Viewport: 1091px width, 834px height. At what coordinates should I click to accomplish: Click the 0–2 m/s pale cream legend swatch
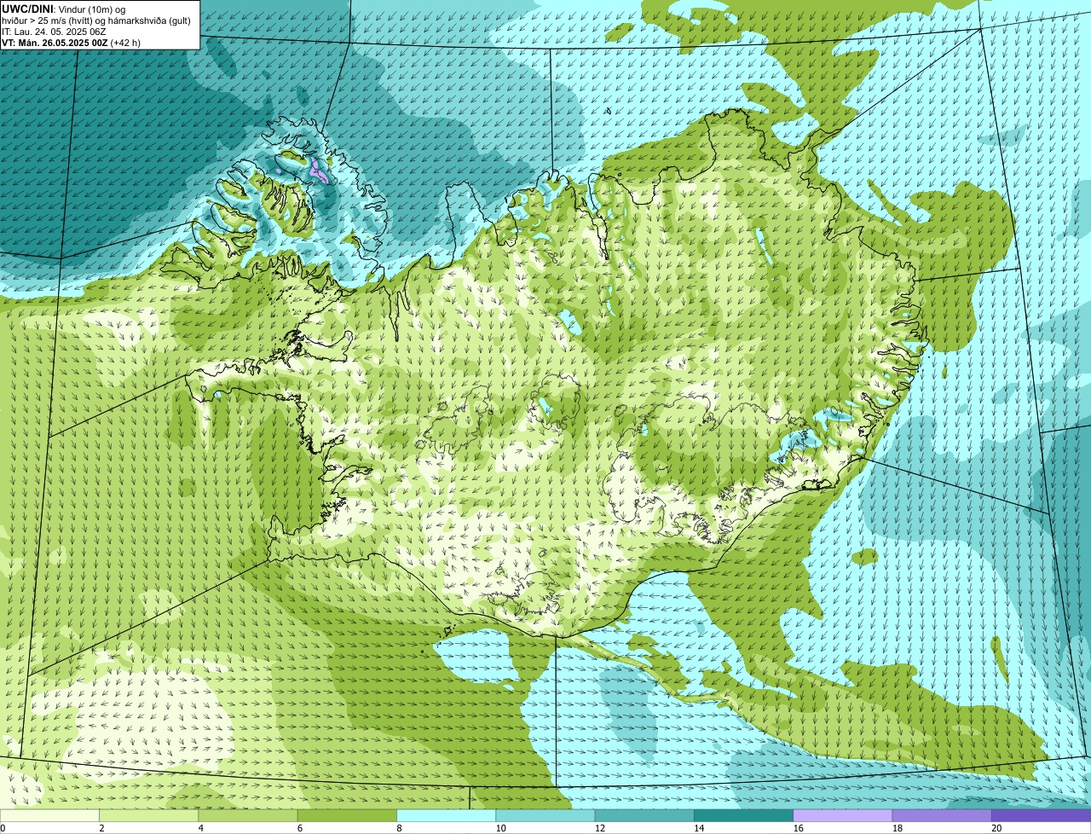pos(50,815)
